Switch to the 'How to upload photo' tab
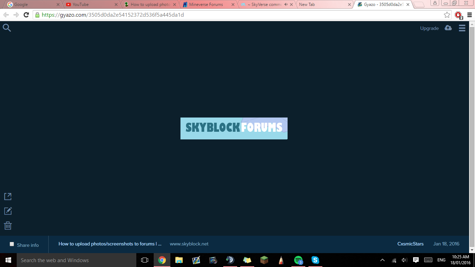The height and width of the screenshot is (267, 475). [150, 5]
